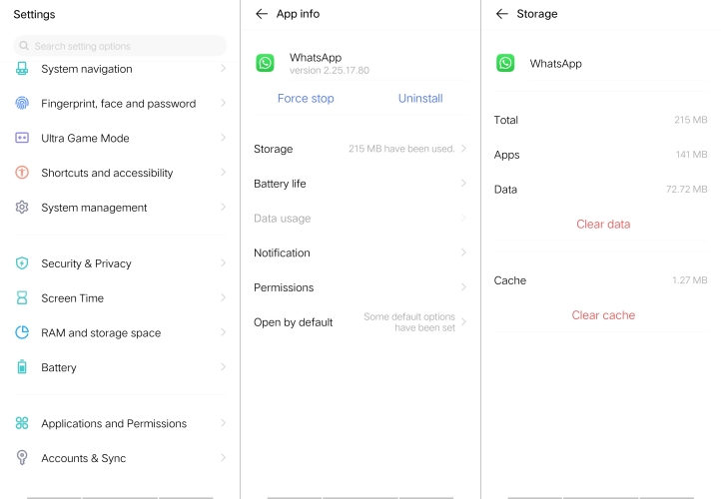Click the Battery icon in settings
721x499 pixels.
coord(22,367)
